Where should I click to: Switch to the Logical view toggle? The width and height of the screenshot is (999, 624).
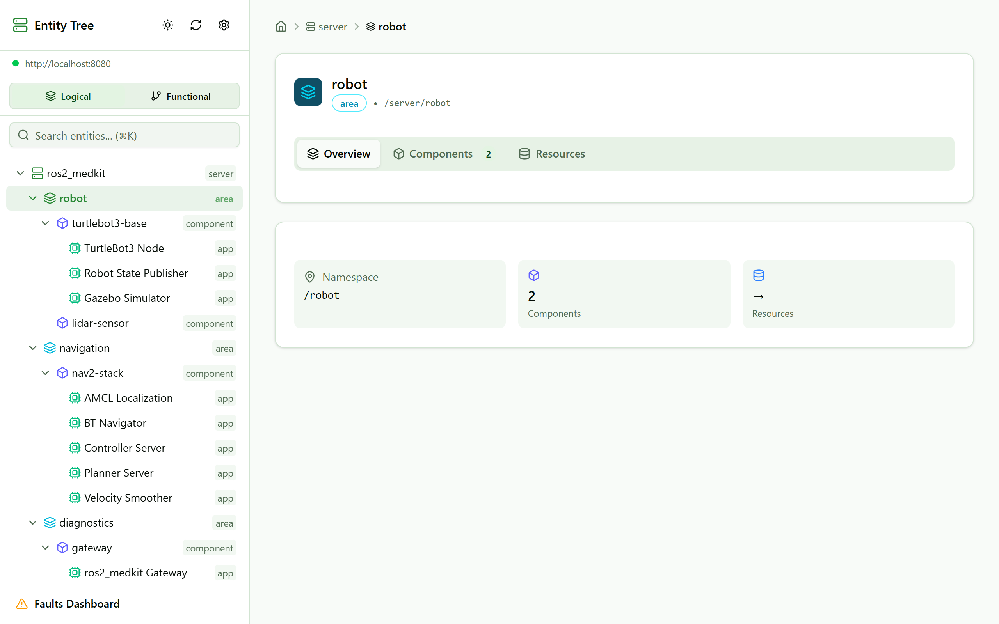pos(68,96)
